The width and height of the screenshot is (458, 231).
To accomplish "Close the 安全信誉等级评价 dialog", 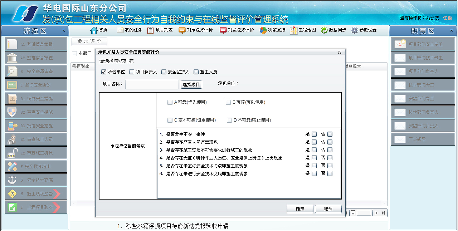I will coord(340,52).
